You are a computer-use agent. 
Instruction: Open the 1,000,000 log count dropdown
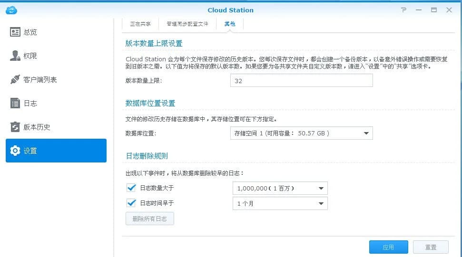(x=280, y=188)
